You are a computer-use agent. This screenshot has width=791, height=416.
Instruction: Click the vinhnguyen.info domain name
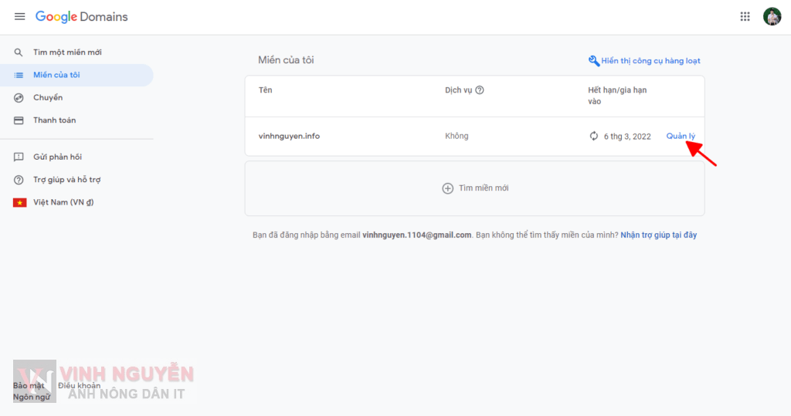click(x=289, y=137)
